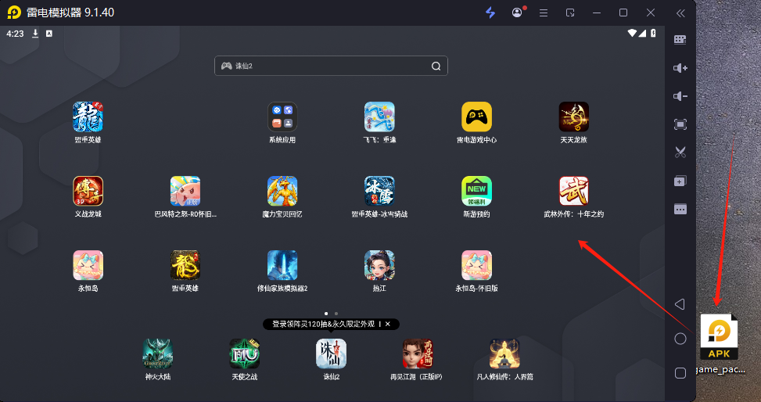Open the hamburger menu in title bar
Image resolution: width=761 pixels, height=402 pixels.
[544, 13]
